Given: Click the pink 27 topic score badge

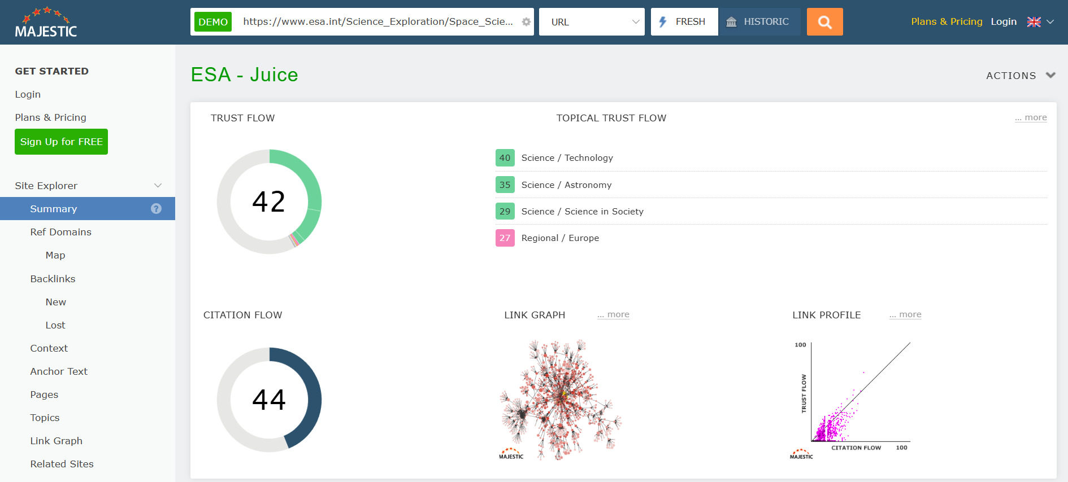Looking at the screenshot, I should pos(505,238).
